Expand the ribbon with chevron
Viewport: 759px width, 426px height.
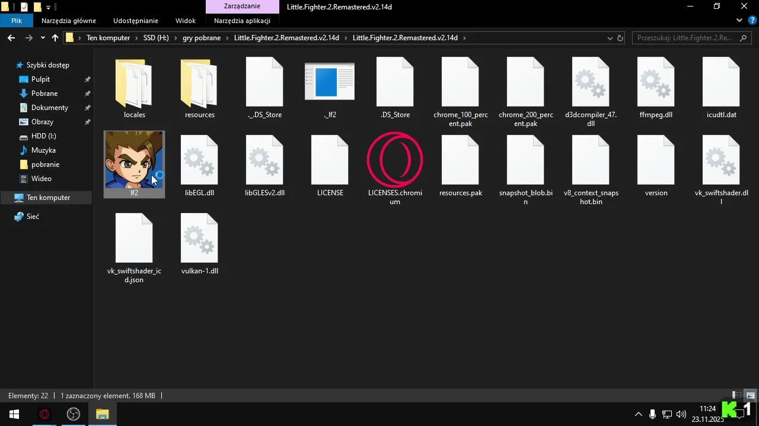click(739, 20)
